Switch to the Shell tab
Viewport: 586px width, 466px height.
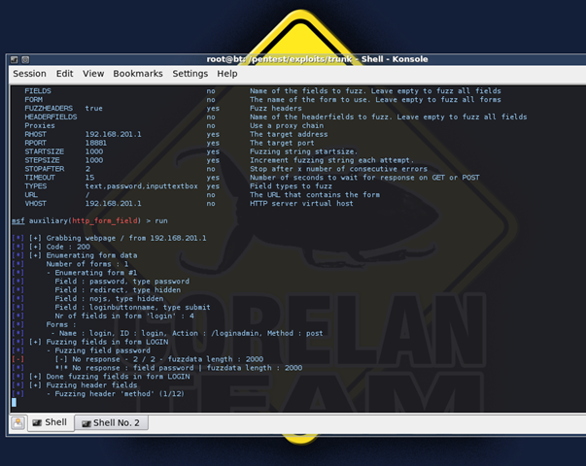tap(50, 422)
